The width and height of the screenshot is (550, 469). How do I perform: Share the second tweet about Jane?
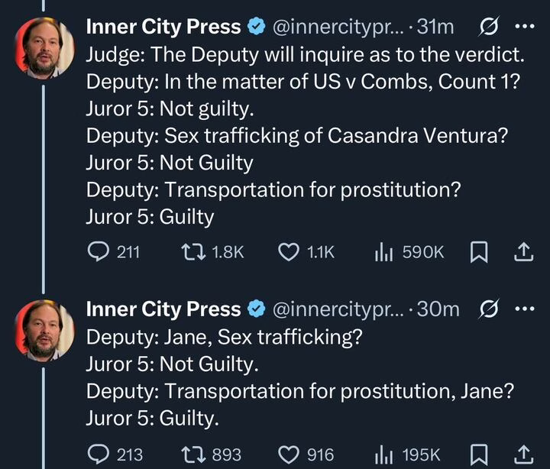524,454
